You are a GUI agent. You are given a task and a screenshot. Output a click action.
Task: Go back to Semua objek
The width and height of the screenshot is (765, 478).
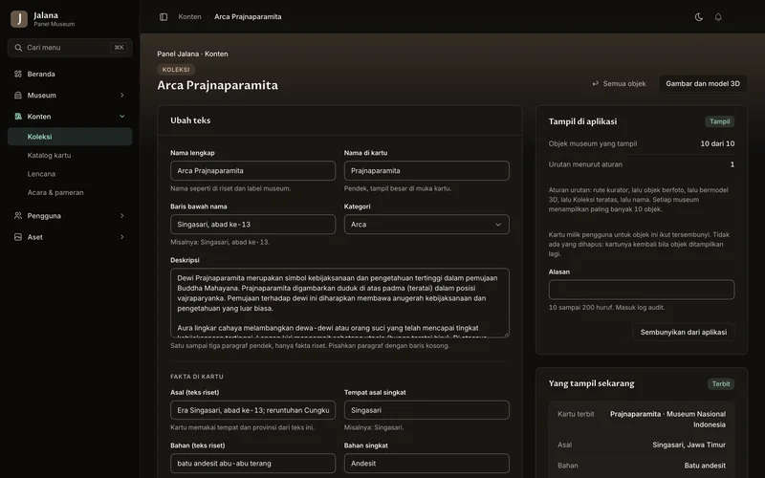[619, 83]
